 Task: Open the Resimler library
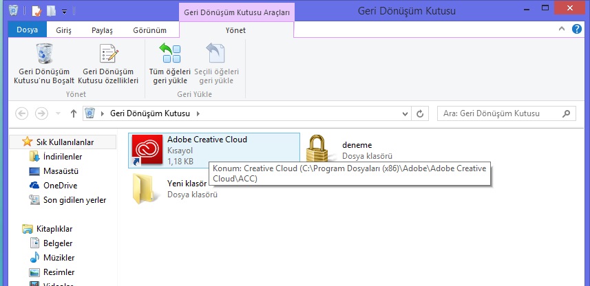pos(59,272)
